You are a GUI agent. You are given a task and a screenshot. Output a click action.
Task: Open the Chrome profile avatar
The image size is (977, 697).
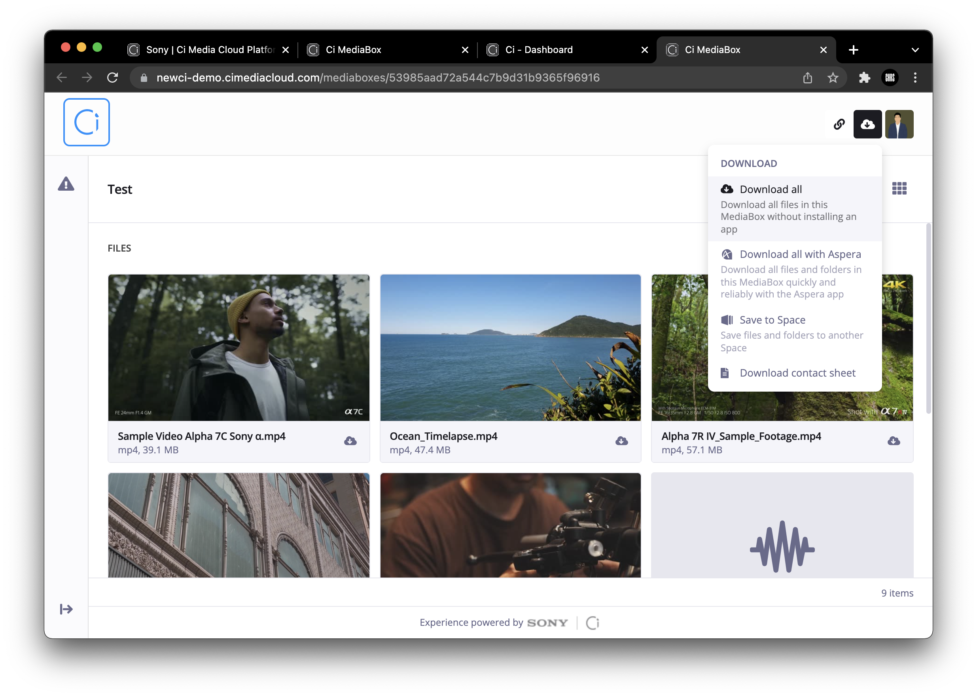tap(890, 78)
